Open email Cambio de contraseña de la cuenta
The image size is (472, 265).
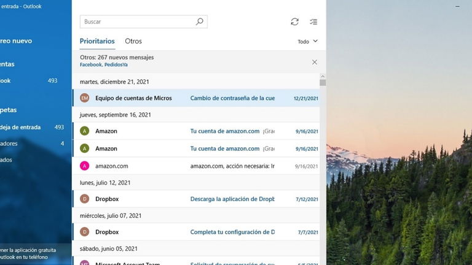[196, 98]
